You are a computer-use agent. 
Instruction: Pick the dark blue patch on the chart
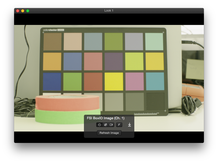coord(52,81)
